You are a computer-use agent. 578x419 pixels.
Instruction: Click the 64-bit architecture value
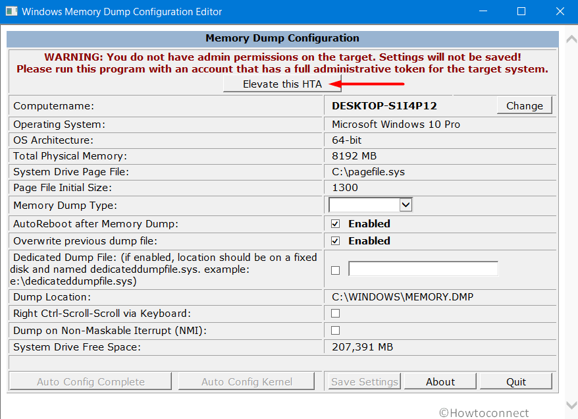[346, 140]
